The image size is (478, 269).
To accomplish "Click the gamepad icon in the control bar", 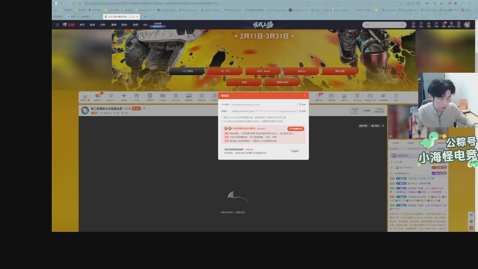I will 370,96.
